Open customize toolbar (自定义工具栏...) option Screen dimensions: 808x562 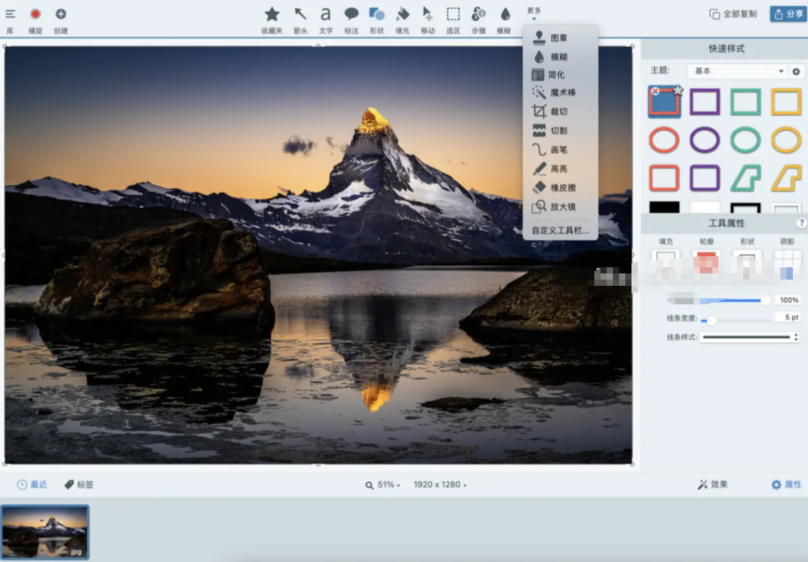pos(560,230)
